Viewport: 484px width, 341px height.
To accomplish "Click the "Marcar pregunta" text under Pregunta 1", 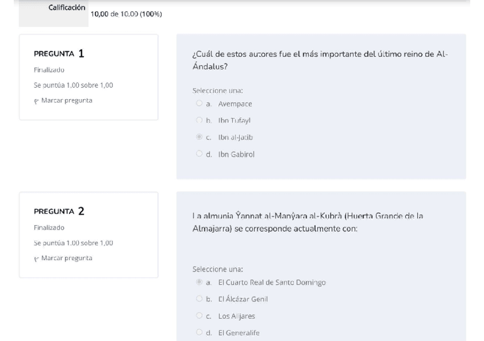I will tap(63, 101).
